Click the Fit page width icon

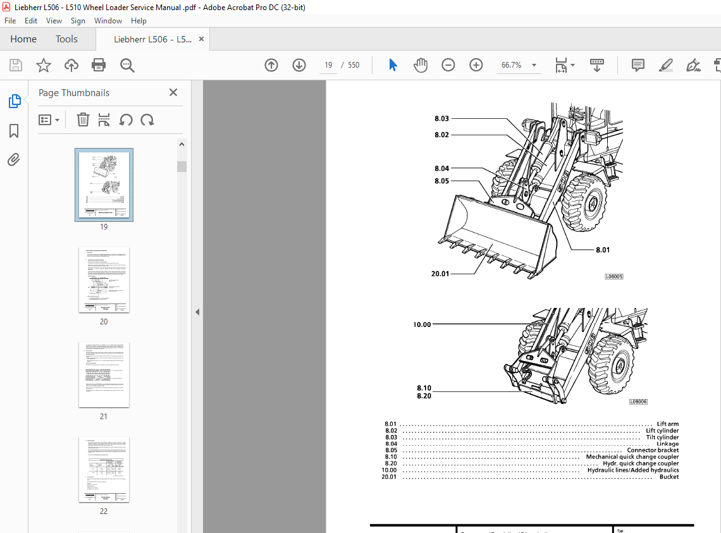[x=561, y=65]
